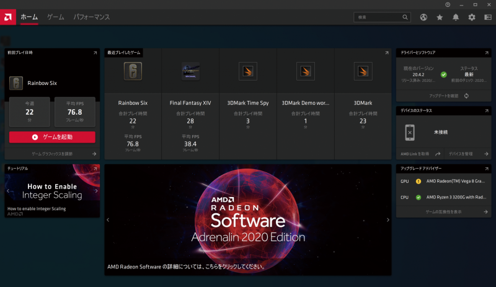Click 3DMark Demo game icon

306,71
